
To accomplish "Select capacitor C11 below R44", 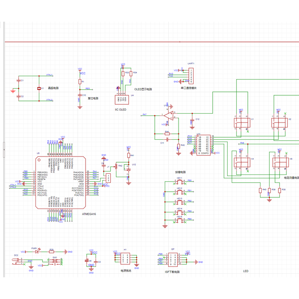I will pos(167,140).
